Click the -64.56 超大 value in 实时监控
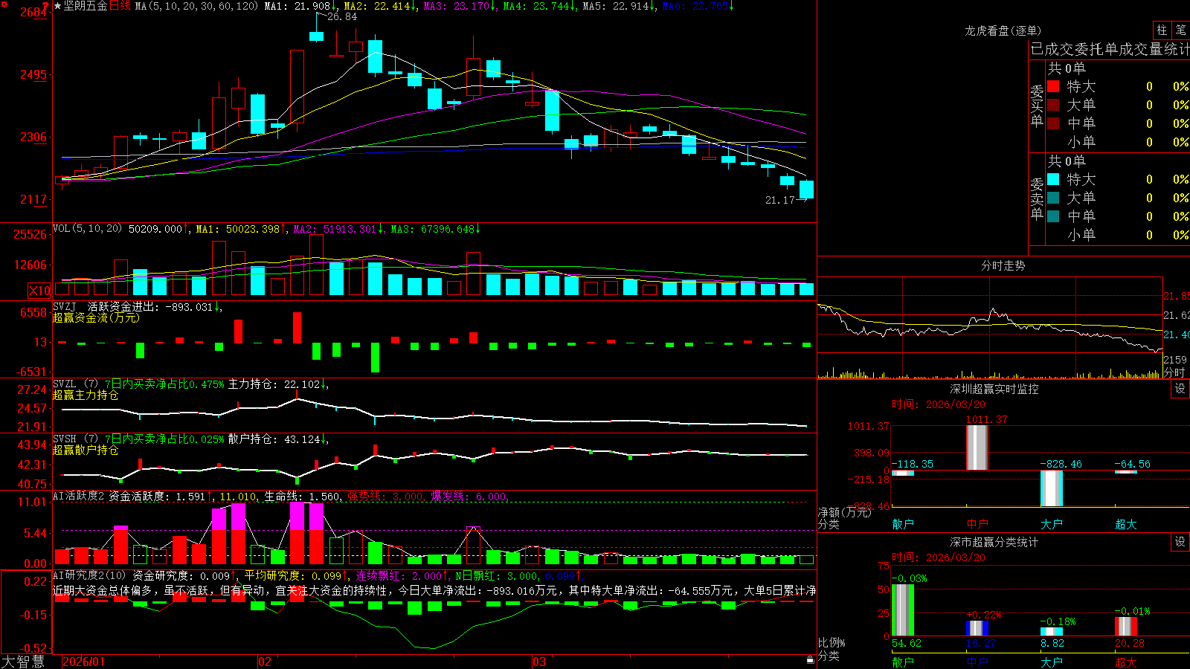Viewport: 1190px width, 669px height. click(1132, 464)
